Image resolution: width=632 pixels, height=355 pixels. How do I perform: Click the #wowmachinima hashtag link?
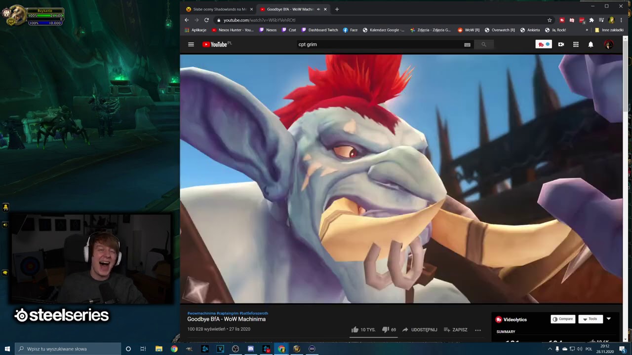[201, 313]
